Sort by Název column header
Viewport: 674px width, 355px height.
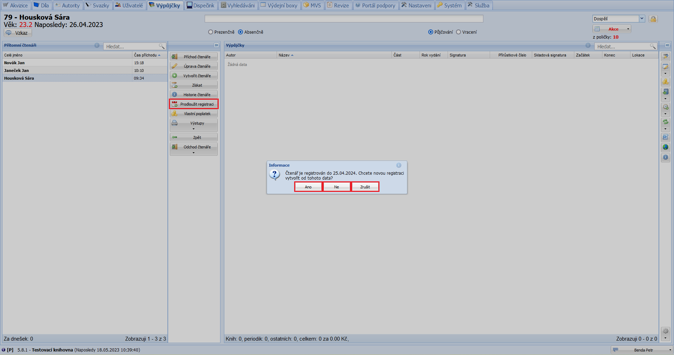click(334, 55)
